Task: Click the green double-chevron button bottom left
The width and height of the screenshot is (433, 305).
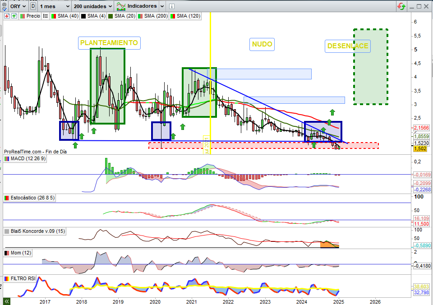Action: [7, 301]
